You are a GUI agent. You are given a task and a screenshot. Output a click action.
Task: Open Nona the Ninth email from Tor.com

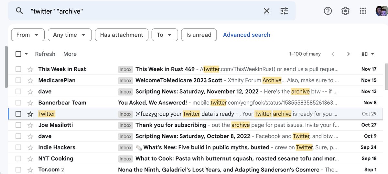click(195, 170)
